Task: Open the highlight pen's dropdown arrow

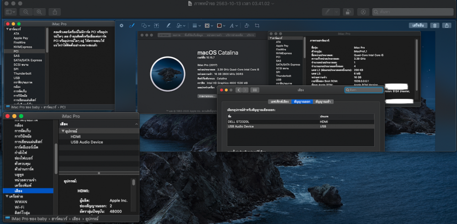Action: [x=337, y=12]
